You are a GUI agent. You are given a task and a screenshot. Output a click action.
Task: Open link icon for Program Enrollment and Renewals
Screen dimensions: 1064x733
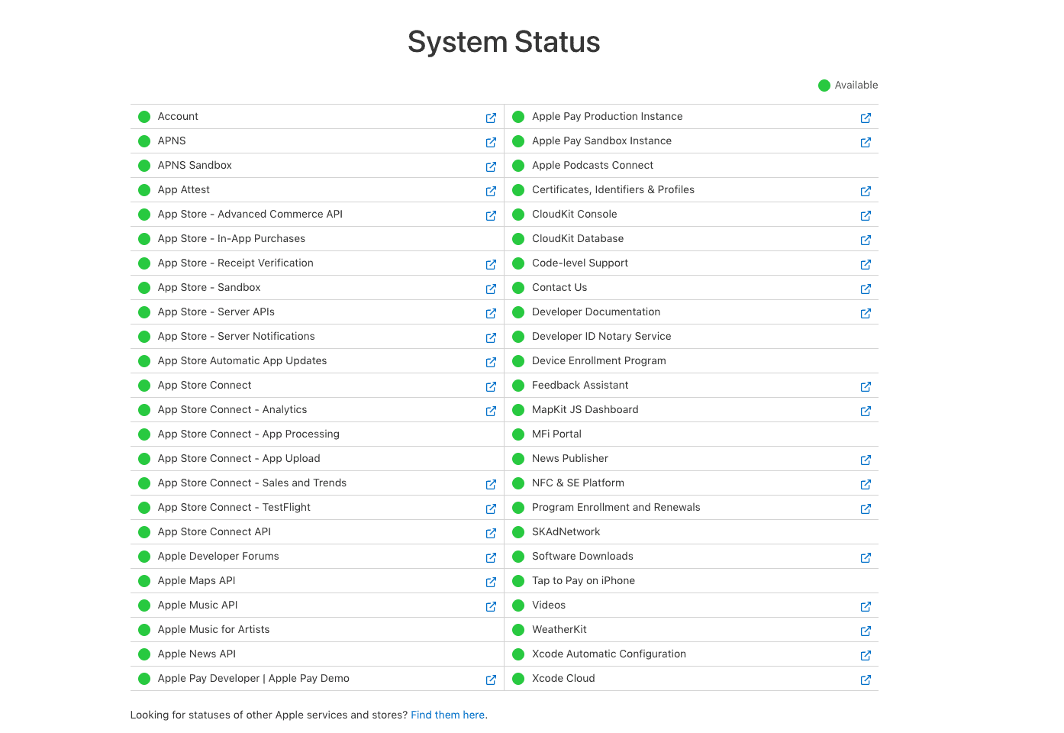[x=866, y=509]
